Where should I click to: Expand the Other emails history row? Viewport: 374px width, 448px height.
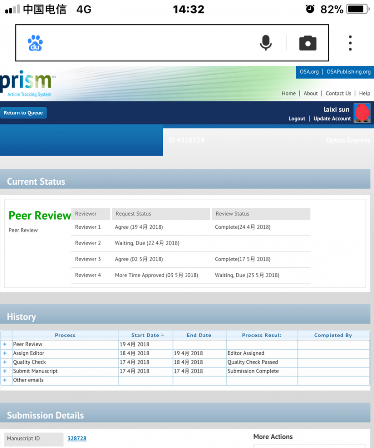pos(5,380)
